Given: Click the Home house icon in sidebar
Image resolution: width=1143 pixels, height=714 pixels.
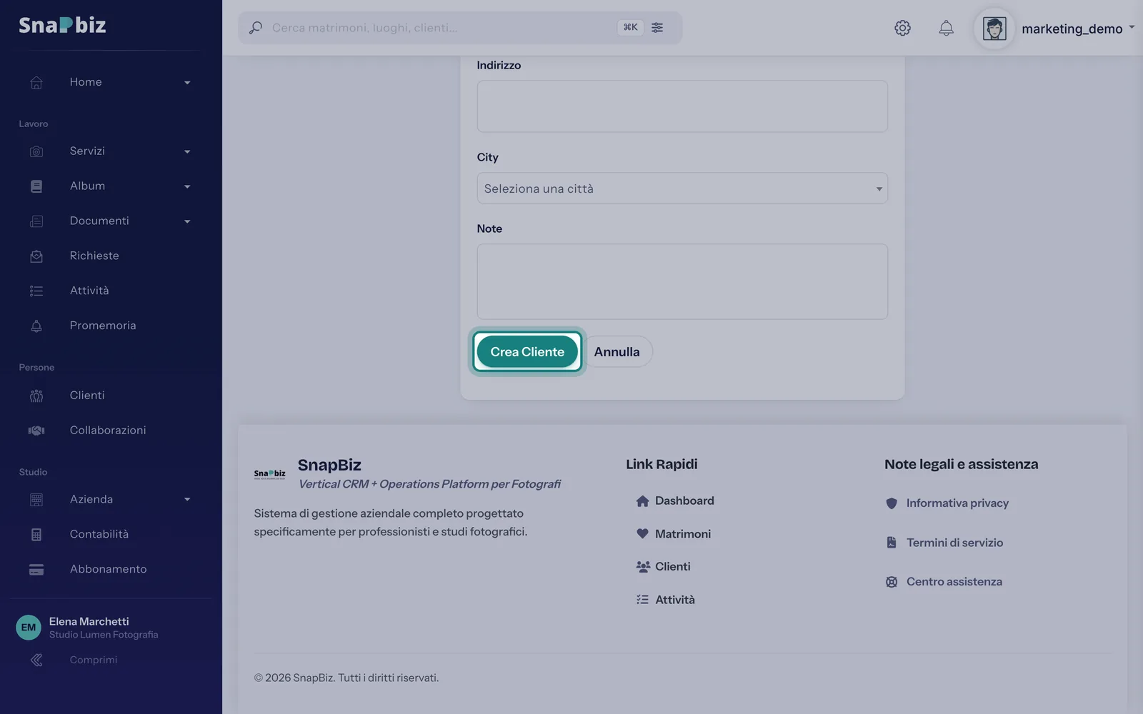Looking at the screenshot, I should click(x=36, y=83).
